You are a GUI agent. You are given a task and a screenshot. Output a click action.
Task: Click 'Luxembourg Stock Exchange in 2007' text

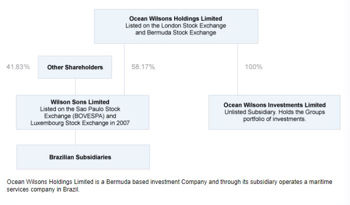coord(80,123)
